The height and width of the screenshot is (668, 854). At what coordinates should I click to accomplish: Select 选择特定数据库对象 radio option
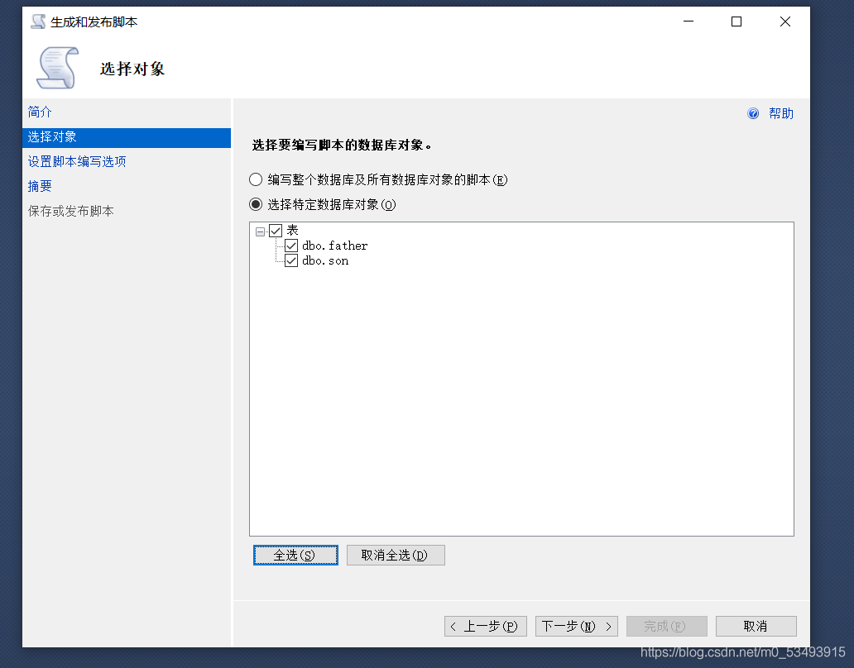tap(257, 204)
